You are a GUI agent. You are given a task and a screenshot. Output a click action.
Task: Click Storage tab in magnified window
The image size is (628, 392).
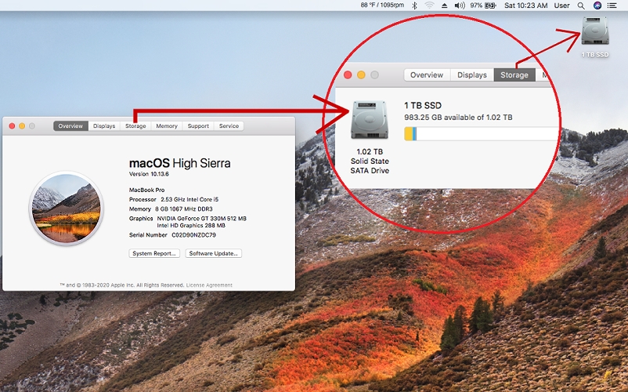tap(514, 75)
